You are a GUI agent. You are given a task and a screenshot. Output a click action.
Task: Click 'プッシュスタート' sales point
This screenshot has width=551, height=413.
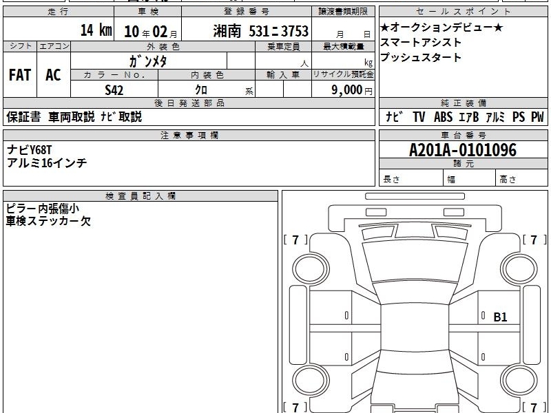tap(421, 58)
